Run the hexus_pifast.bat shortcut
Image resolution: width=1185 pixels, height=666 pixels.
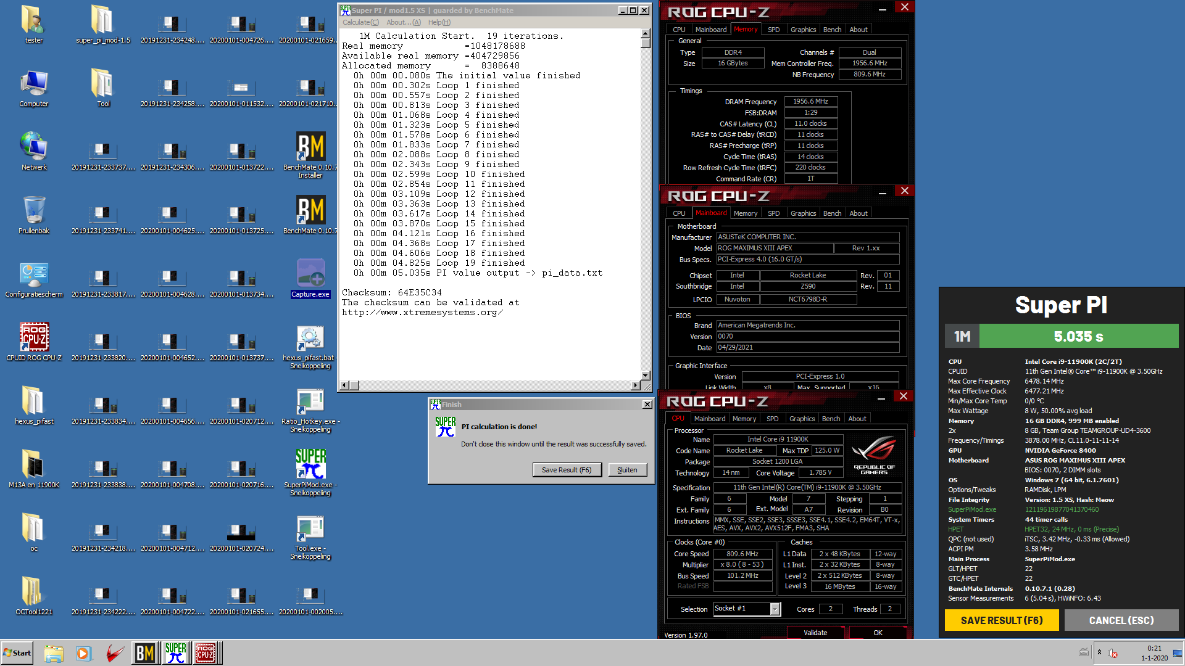(310, 347)
